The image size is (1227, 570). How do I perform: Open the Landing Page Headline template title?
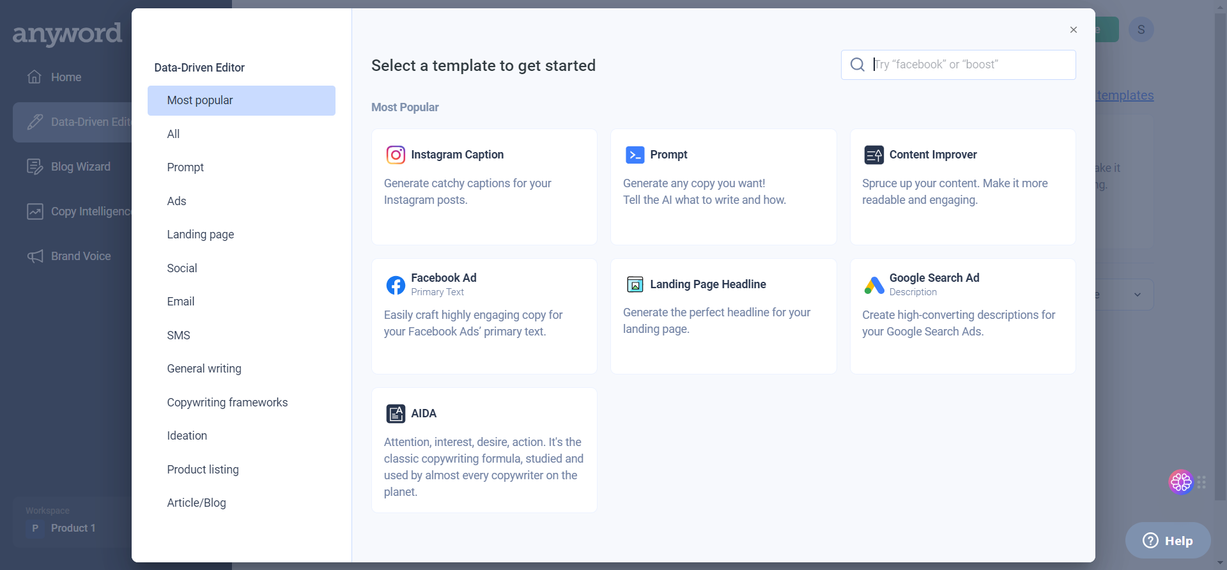pos(708,284)
